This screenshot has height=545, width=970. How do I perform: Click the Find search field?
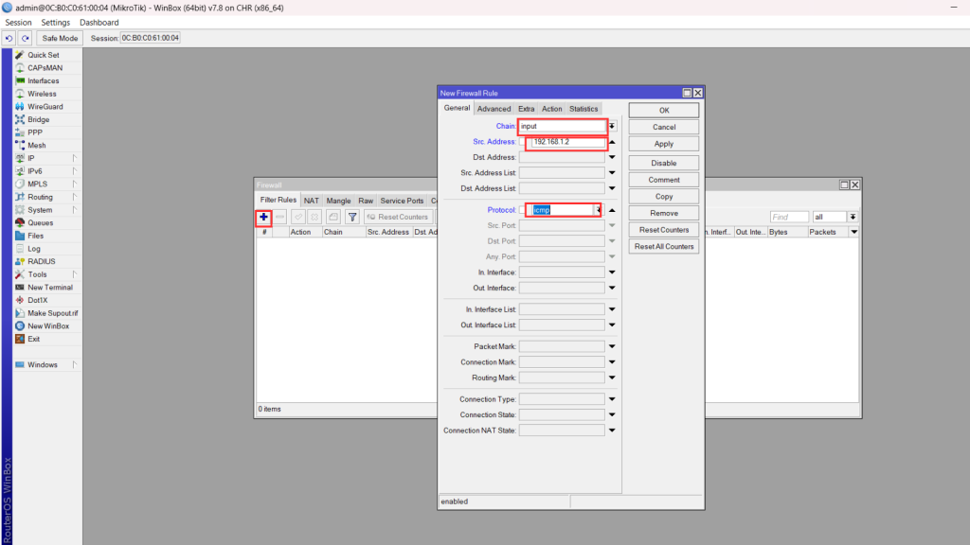[789, 217]
